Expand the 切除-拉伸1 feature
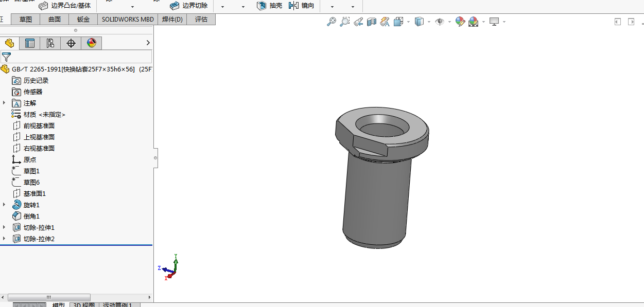644x307 pixels. tap(4, 227)
